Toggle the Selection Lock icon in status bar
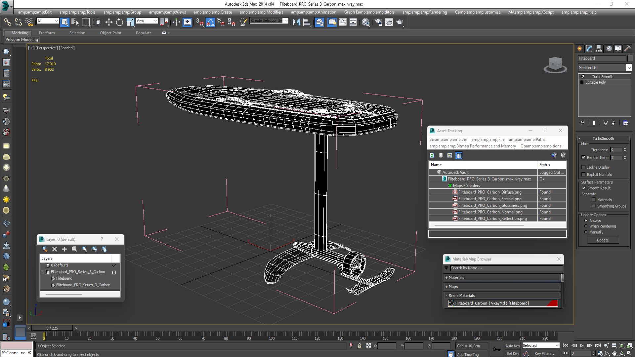The image size is (635, 357). pos(360,346)
